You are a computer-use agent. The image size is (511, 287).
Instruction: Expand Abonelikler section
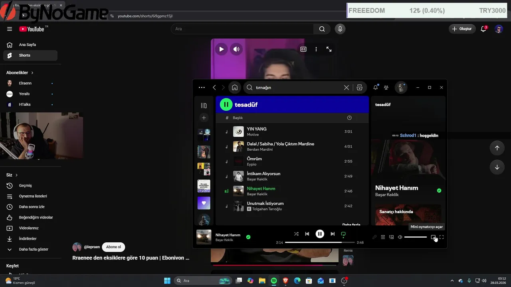point(20,73)
